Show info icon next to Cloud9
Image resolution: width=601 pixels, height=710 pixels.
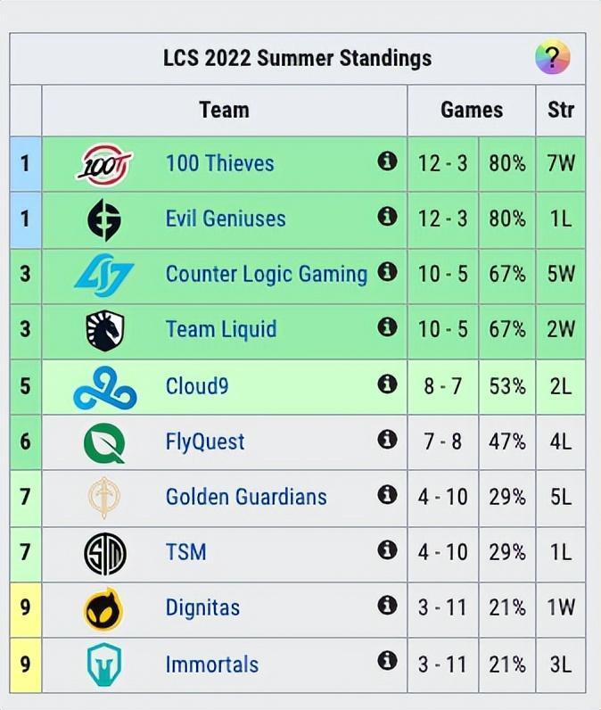pos(387,384)
